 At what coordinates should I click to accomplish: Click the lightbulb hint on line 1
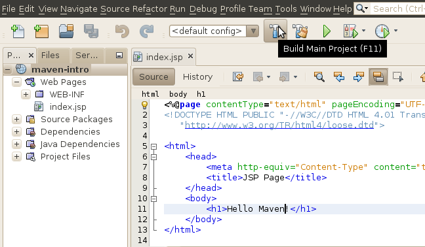click(x=144, y=105)
